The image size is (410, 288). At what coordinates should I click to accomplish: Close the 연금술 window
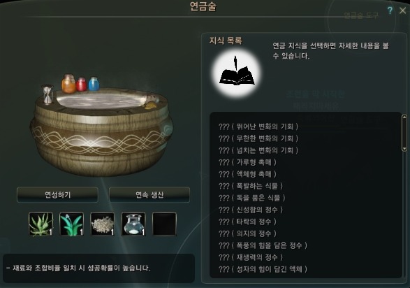tap(403, 10)
